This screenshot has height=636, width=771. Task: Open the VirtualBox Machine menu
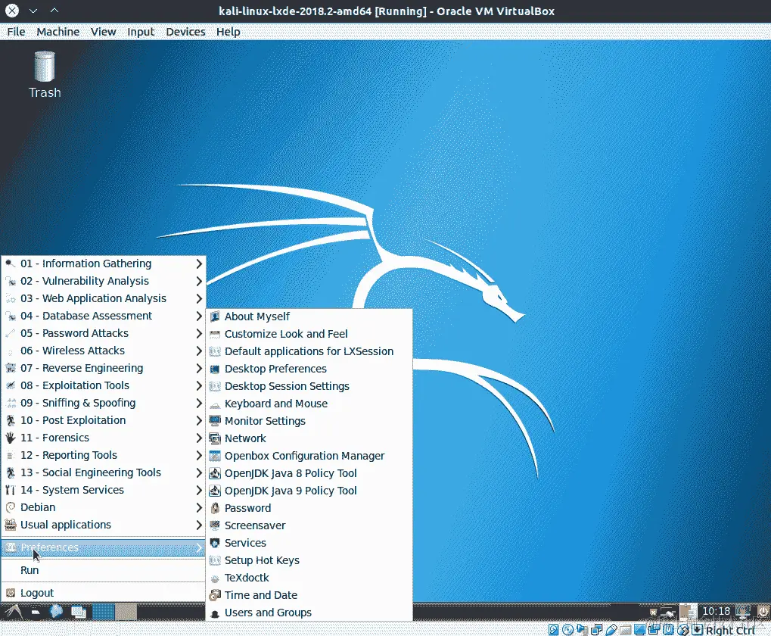(58, 32)
